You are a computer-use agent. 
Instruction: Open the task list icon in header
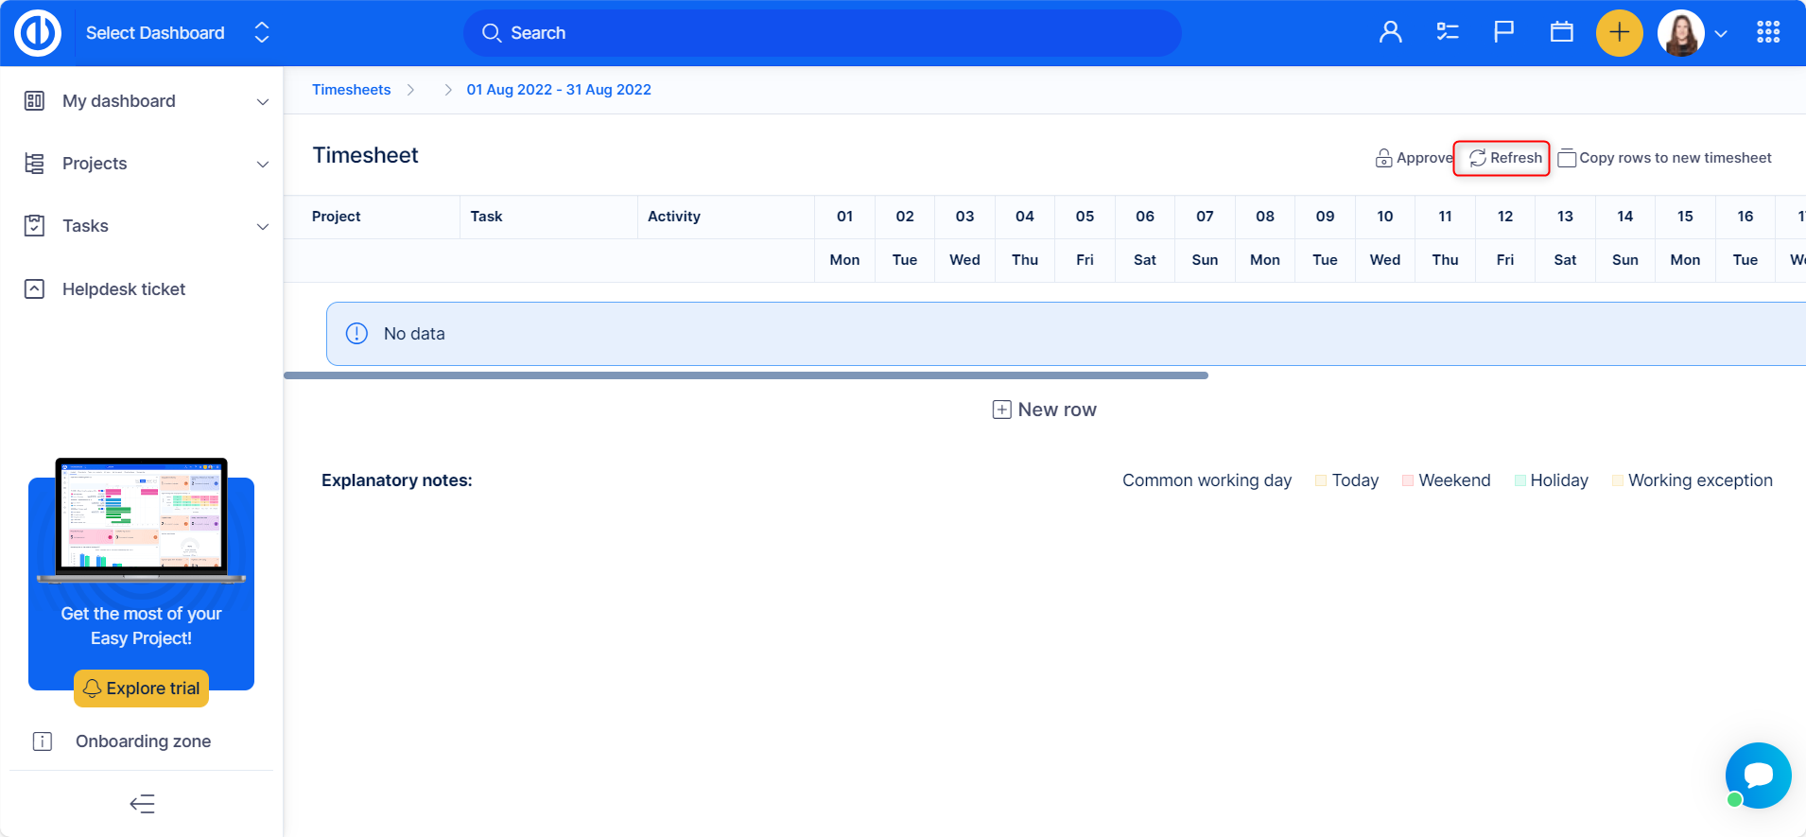coord(1447,33)
